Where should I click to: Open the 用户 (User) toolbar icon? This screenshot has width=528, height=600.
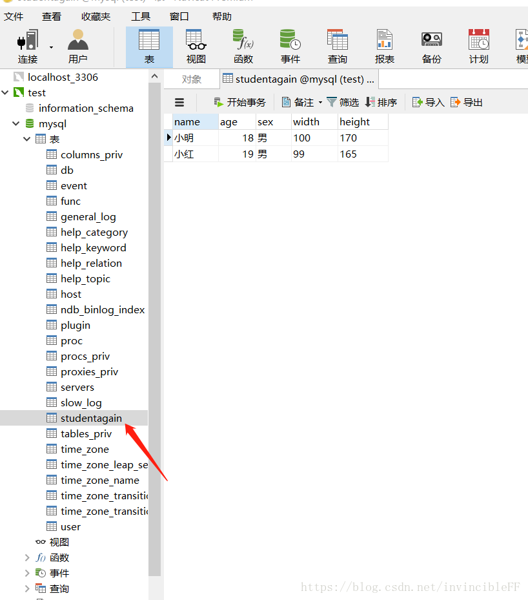tap(78, 47)
